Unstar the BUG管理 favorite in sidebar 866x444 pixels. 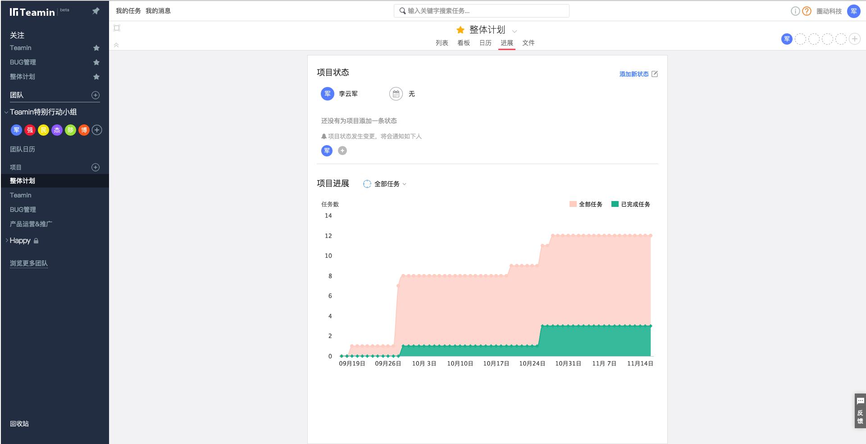point(96,62)
